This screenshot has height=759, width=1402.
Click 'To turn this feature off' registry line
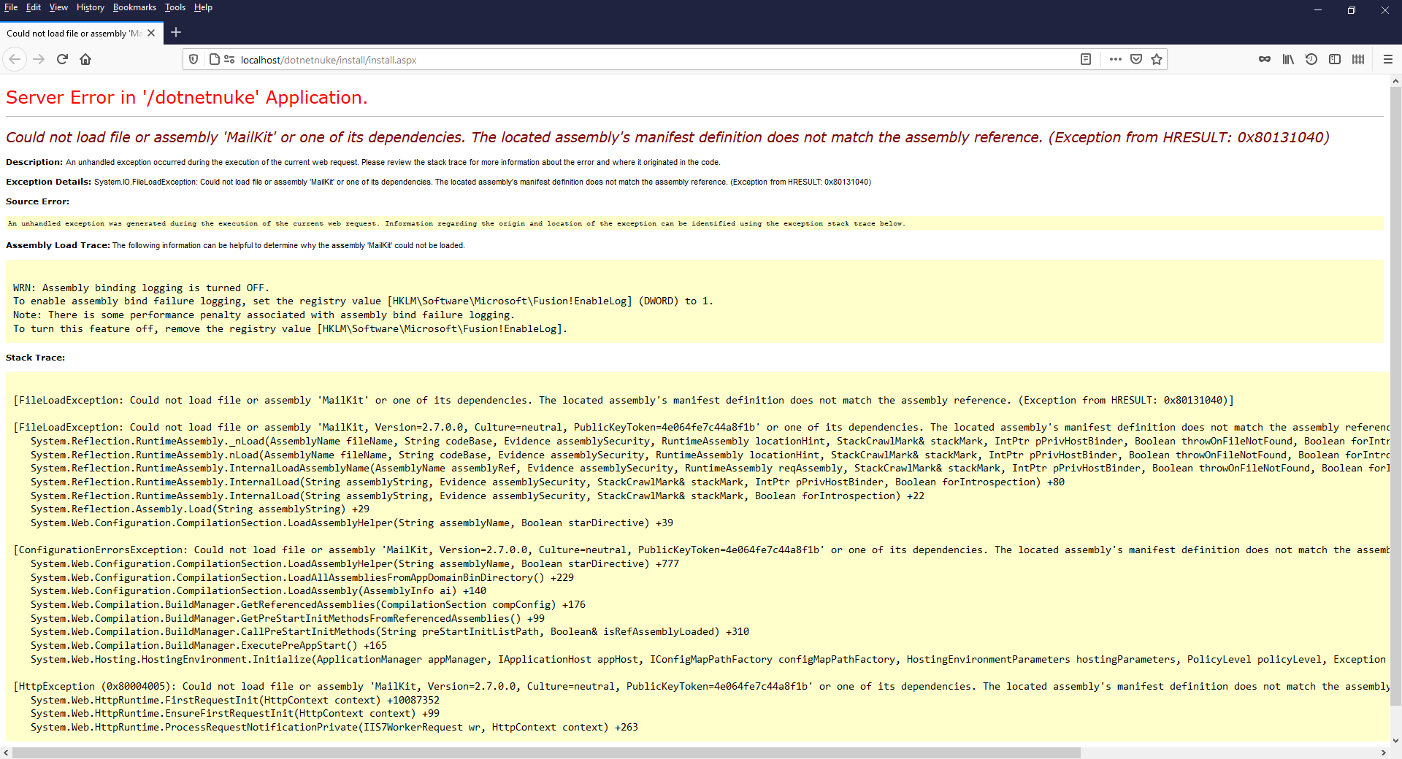[290, 328]
